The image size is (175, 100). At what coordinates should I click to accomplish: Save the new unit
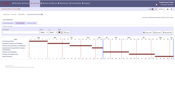67,32
